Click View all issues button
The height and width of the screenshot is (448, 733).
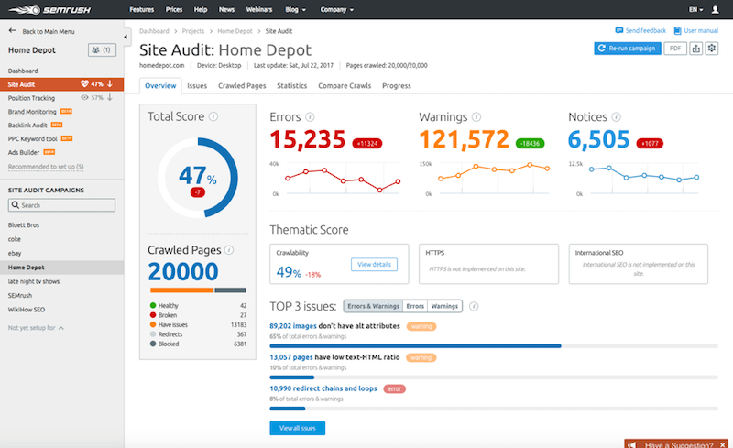[x=297, y=428]
